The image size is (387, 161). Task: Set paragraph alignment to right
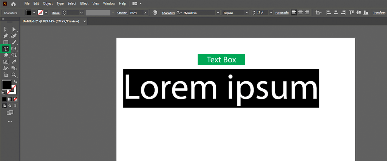(x=307, y=12)
